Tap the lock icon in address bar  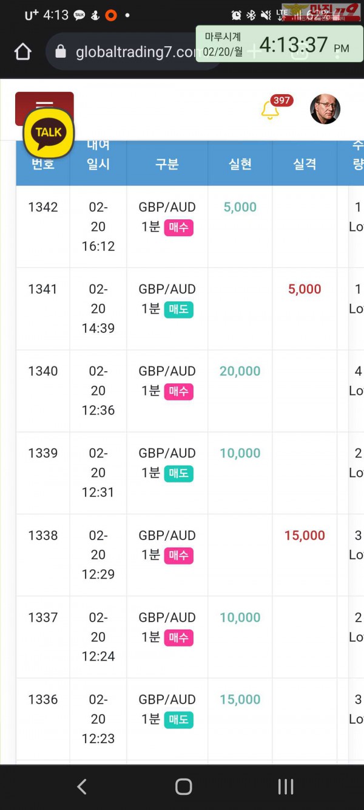click(x=60, y=52)
